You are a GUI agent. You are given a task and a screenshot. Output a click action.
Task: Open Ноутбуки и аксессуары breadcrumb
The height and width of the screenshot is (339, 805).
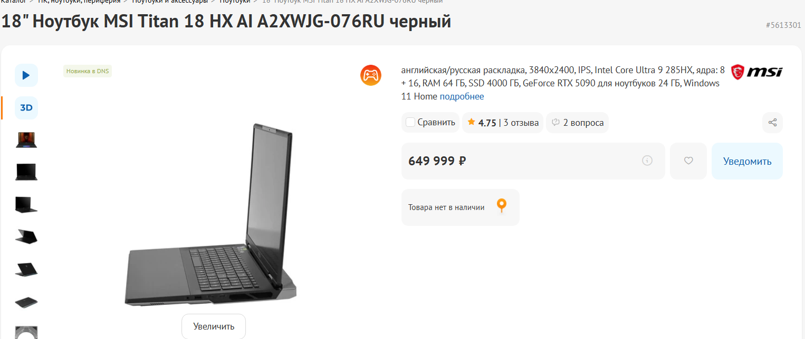point(170,2)
